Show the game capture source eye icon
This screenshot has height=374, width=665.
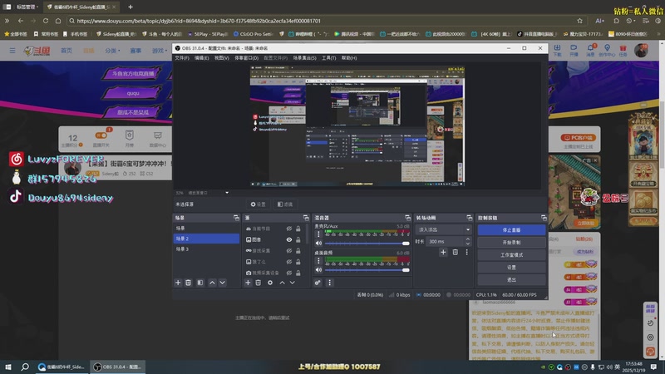289,251
